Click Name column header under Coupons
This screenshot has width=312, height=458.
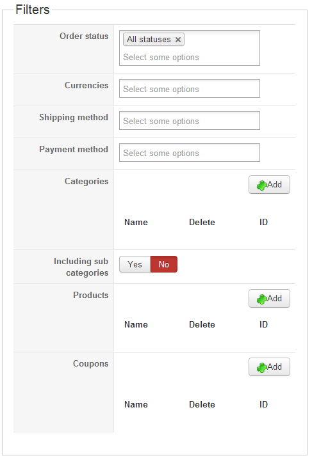[x=136, y=404]
